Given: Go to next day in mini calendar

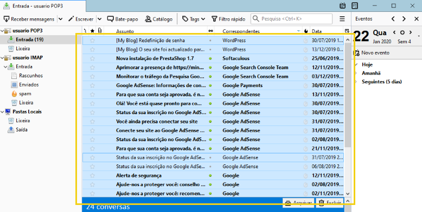Looking at the screenshot, I should (411, 32).
